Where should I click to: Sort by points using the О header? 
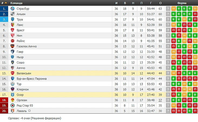(160, 3)
